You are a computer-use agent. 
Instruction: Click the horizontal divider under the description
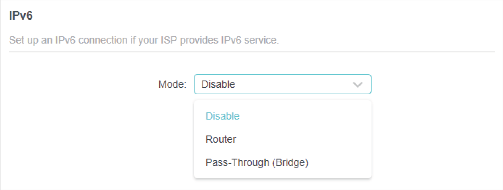click(x=251, y=52)
